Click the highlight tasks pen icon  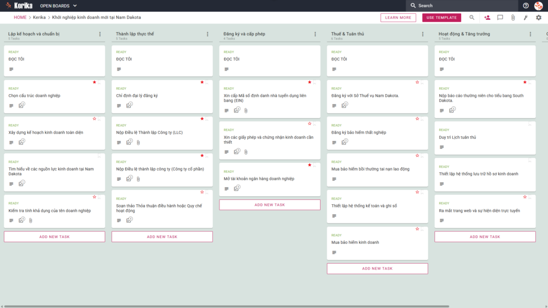click(x=526, y=18)
